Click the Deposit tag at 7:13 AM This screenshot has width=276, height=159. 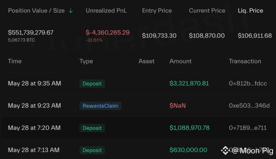92,150
